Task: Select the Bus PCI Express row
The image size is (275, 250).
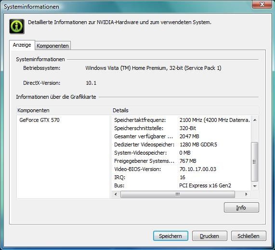Action: click(182, 185)
